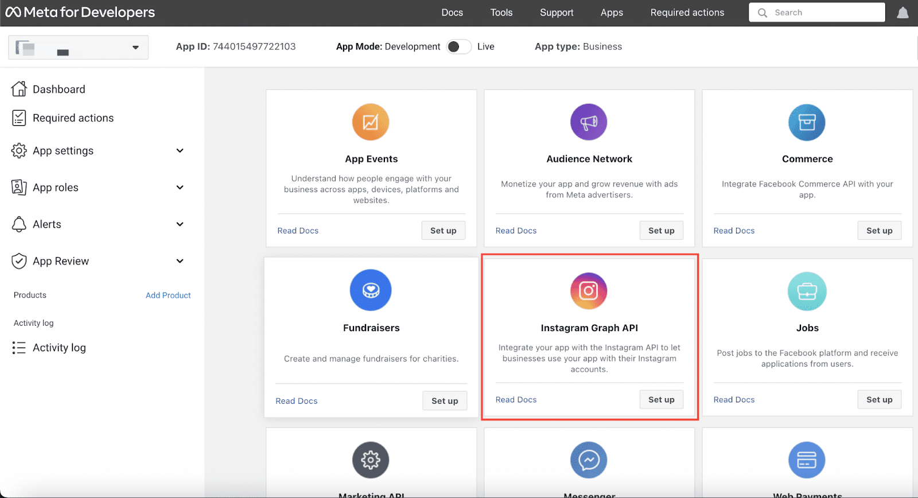Viewport: 918px width, 498px height.
Task: Open the Support menu
Action: (557, 13)
